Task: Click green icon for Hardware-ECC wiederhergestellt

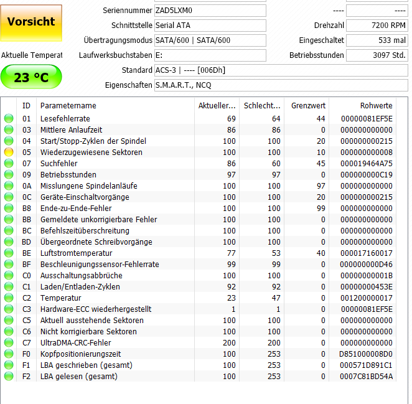Action: 9,309
